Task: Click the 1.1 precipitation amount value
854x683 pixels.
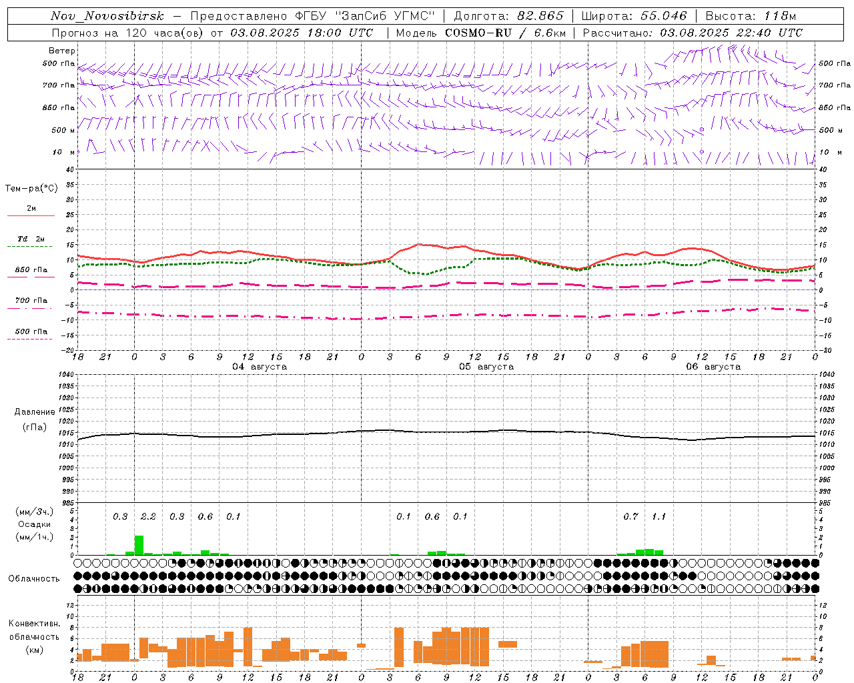Action: pyautogui.click(x=659, y=517)
